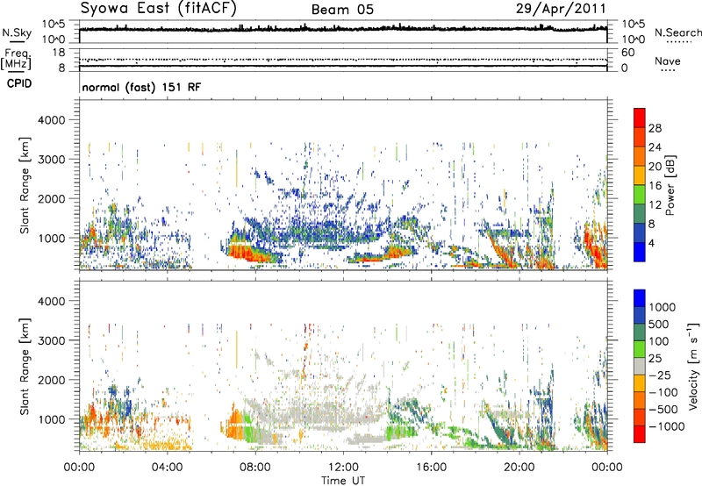Click the black N.Sky noise trace
Viewport: 702px width, 486px height.
point(343,29)
